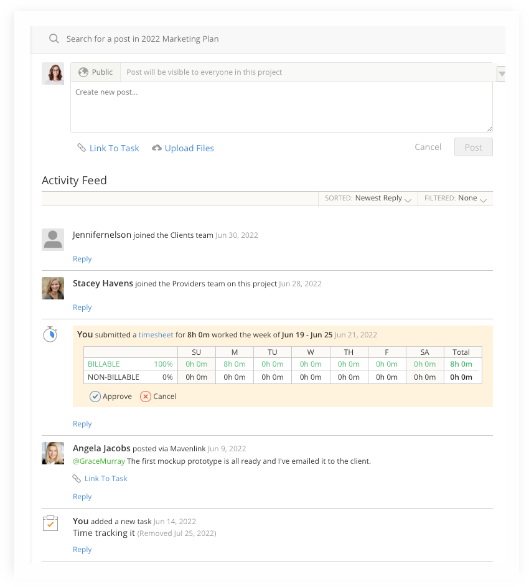The width and height of the screenshot is (529, 587).
Task: Click the dropdown arrow beside the post visibility bar
Action: [x=502, y=73]
